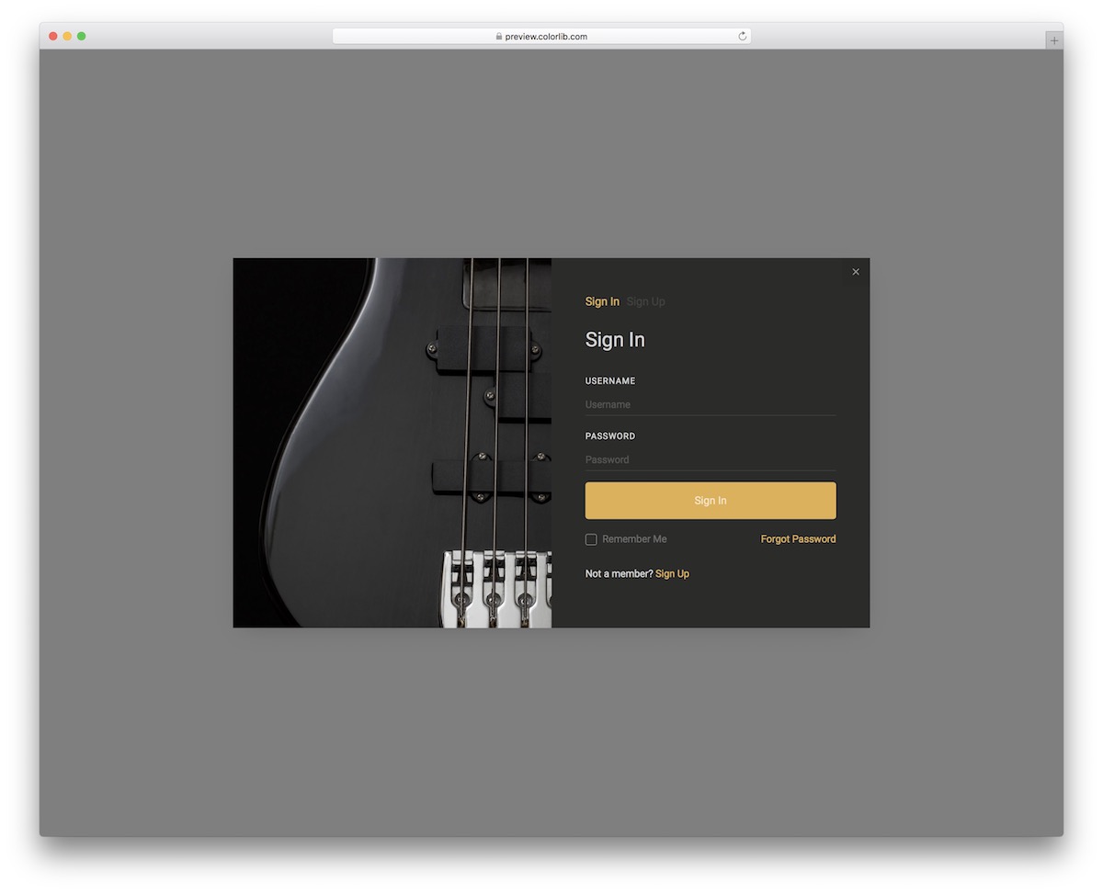Switch to the Sign Up tab
Screen dimensions: 1103x893
tap(645, 301)
